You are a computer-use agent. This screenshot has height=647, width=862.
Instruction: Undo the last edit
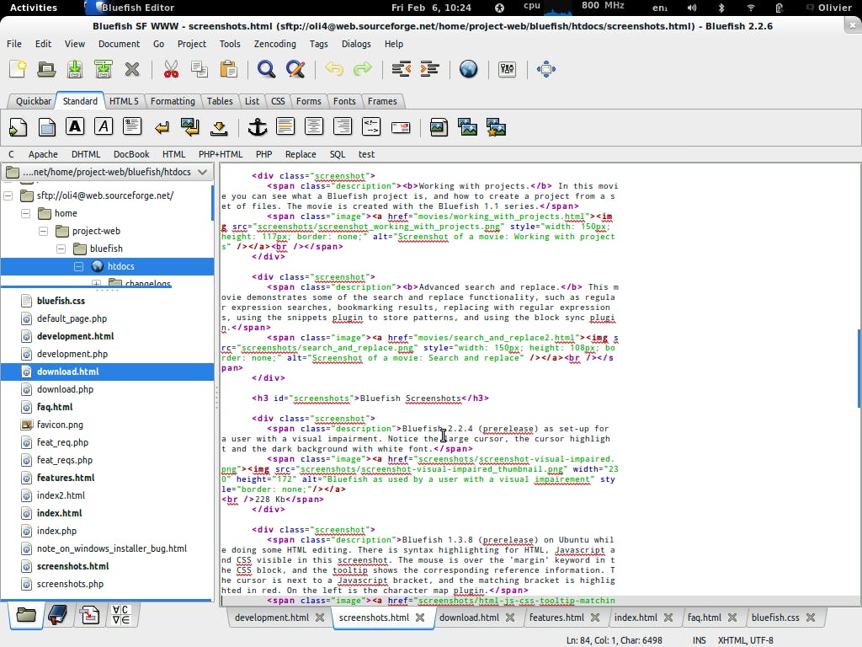coord(334,69)
